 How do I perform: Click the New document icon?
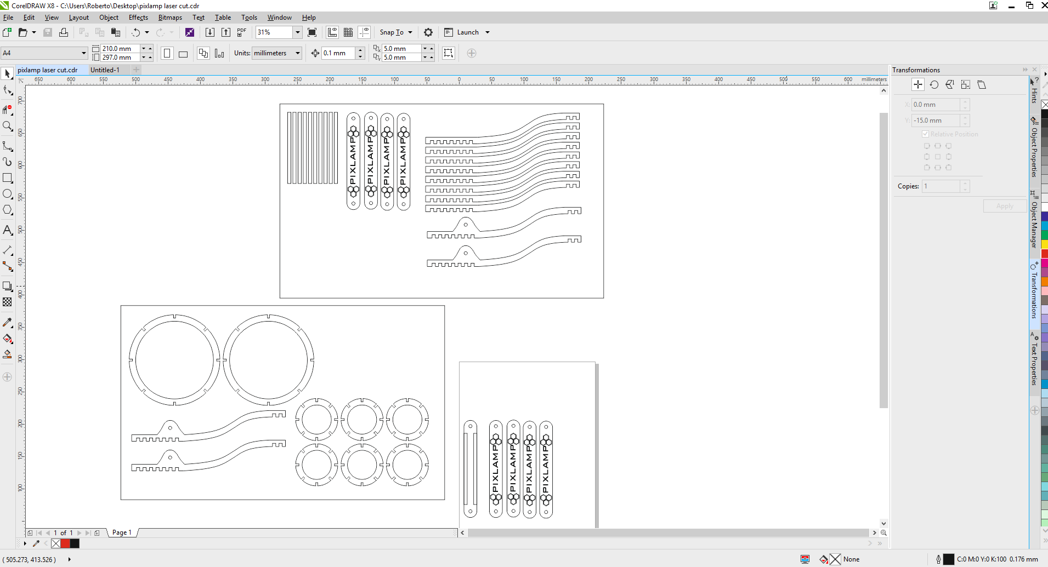[7, 32]
